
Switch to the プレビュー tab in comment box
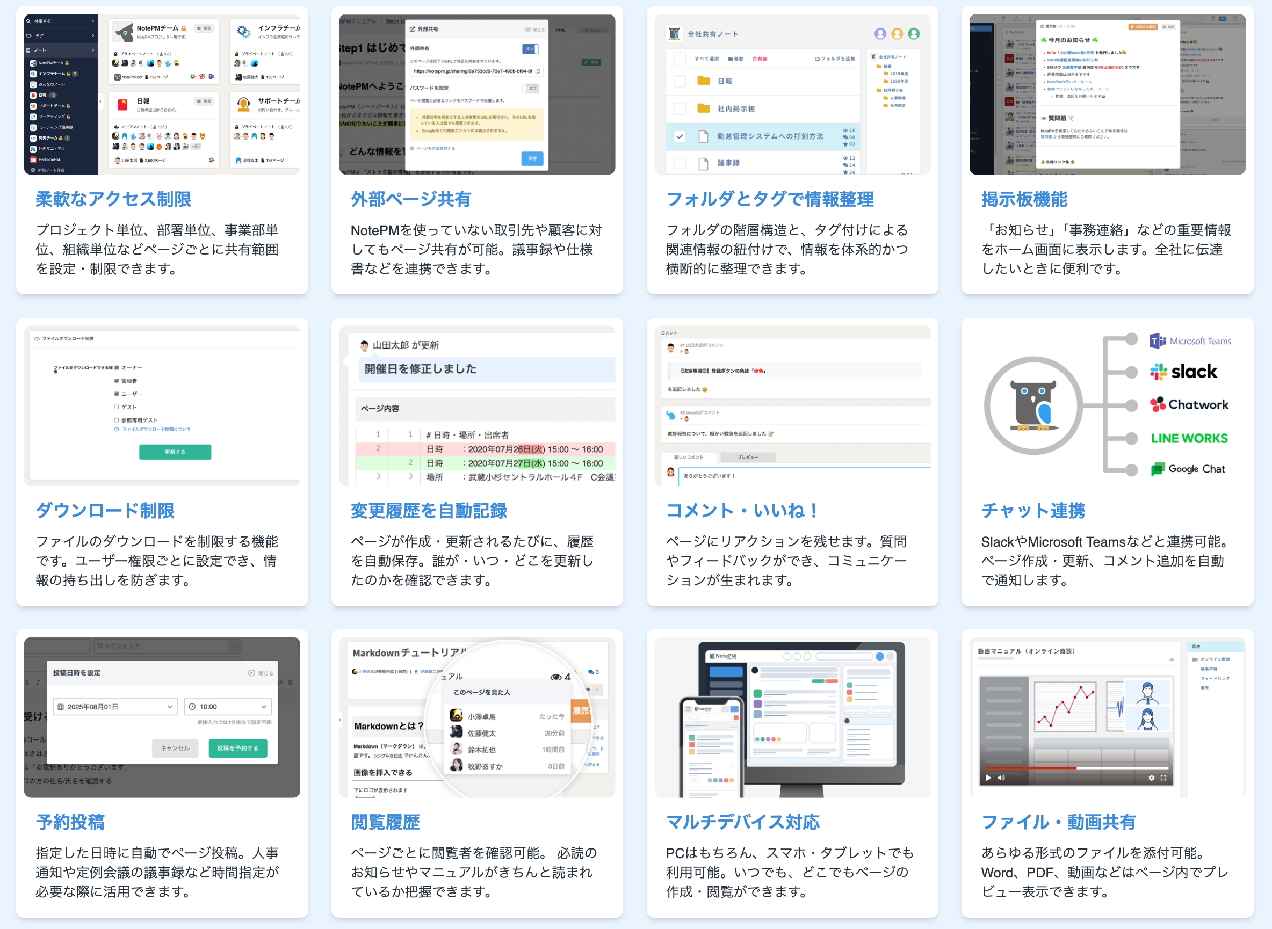coord(748,457)
